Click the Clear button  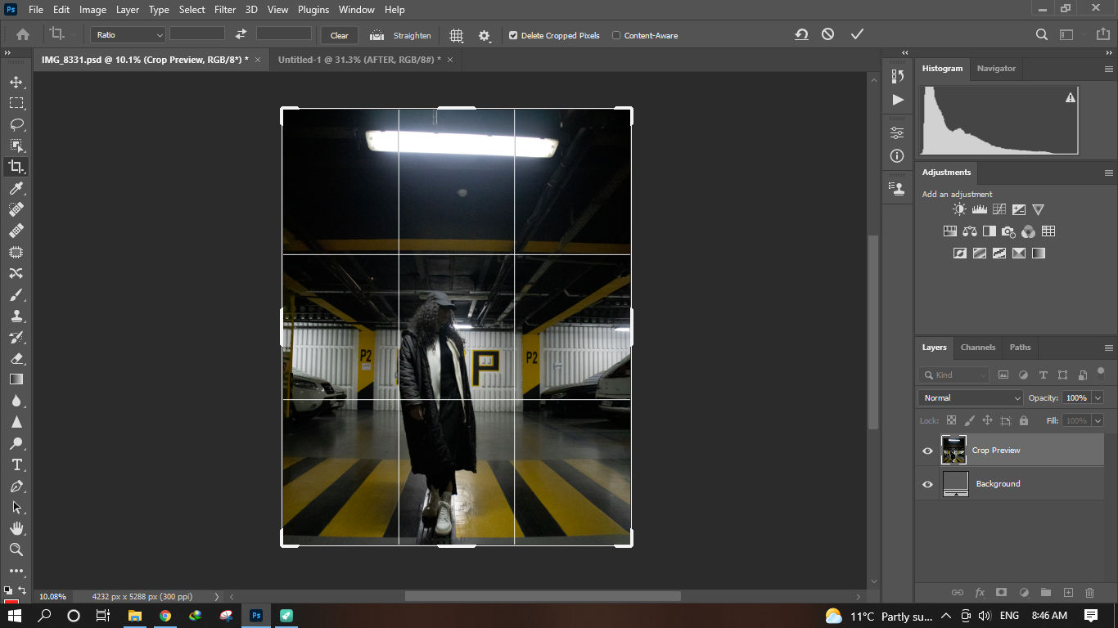tap(340, 35)
